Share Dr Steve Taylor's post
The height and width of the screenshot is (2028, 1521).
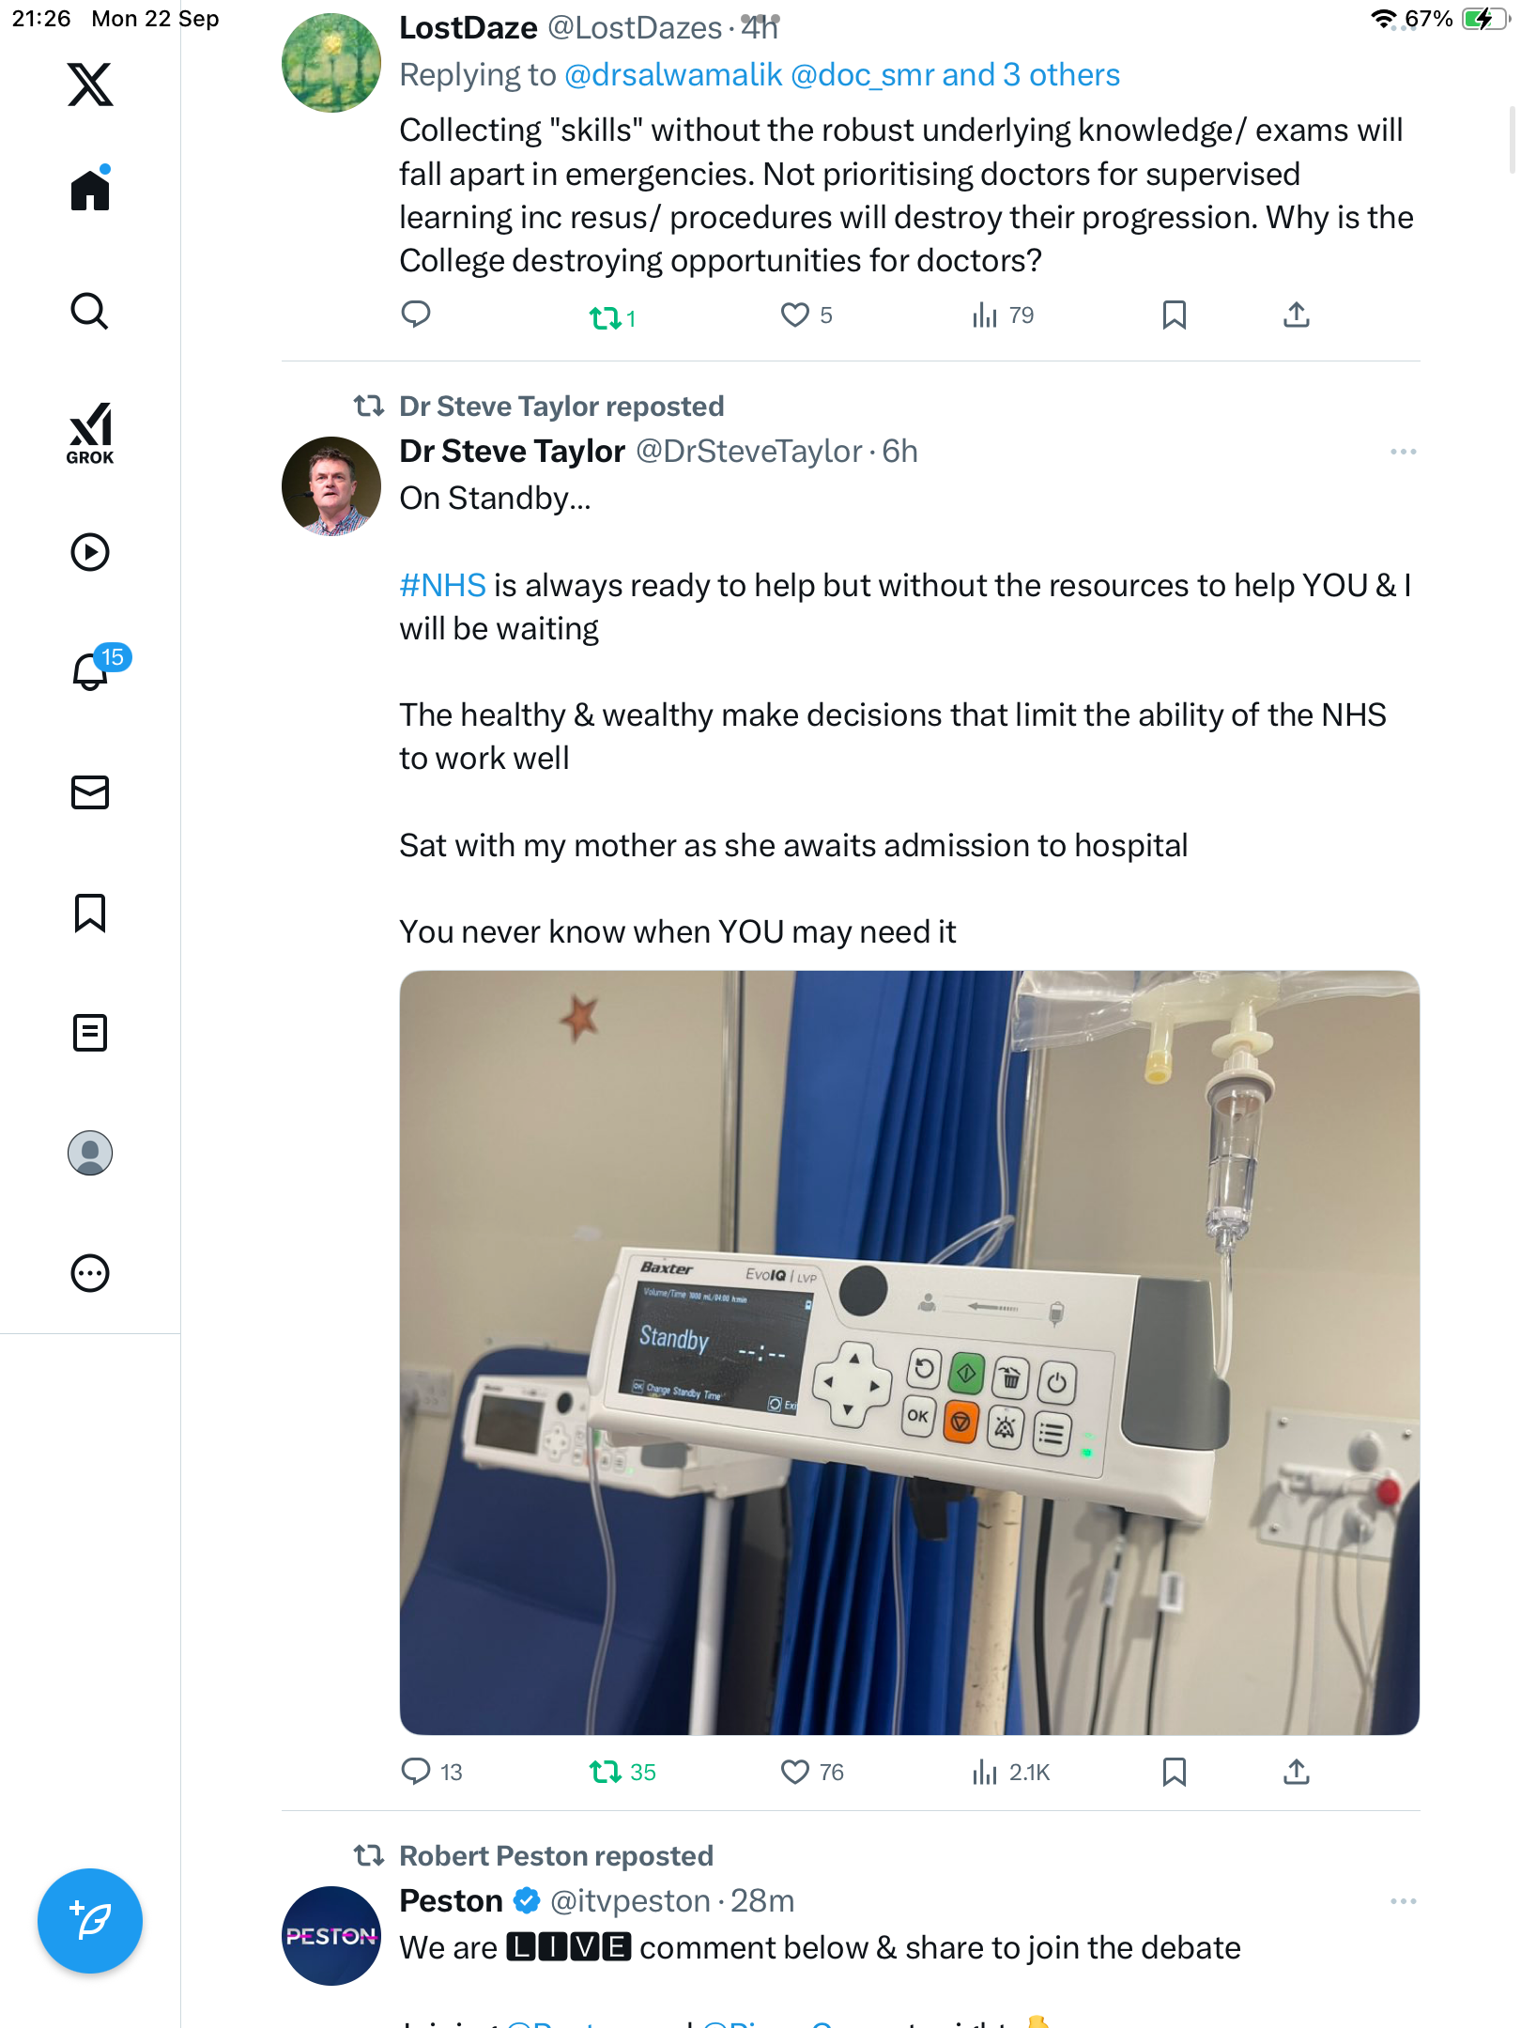click(x=1296, y=1772)
